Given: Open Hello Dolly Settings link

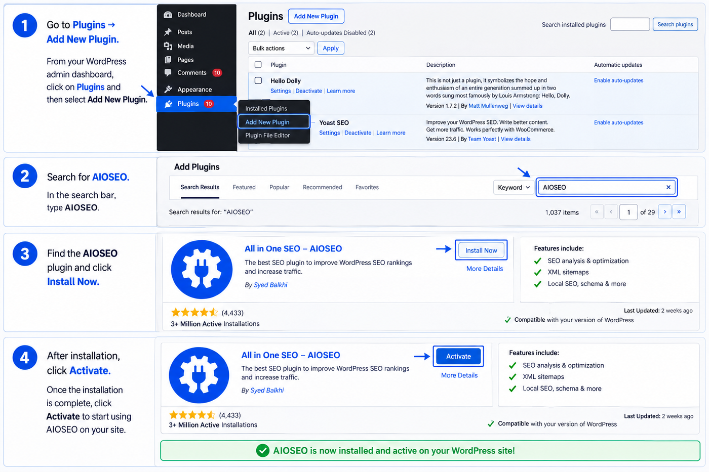Looking at the screenshot, I should click(x=281, y=91).
